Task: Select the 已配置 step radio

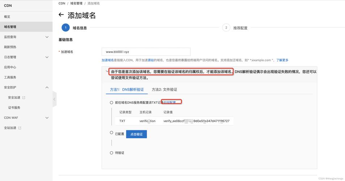Action: tap(112, 132)
